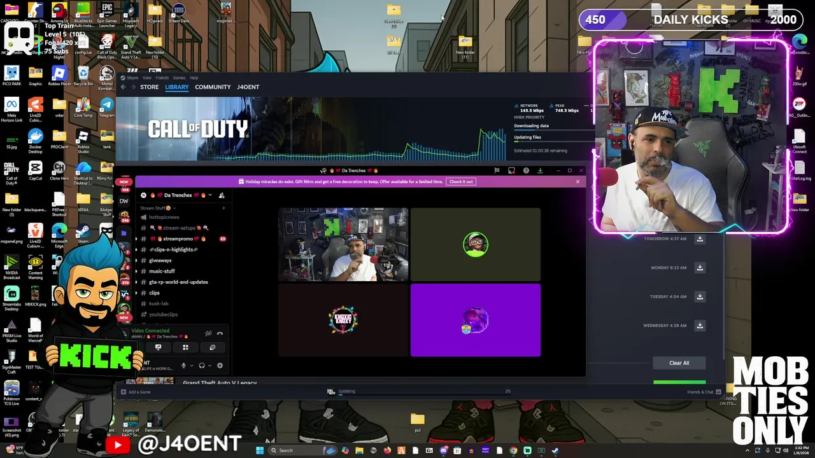Select Knoxic Knoxy participant tile

(343, 320)
